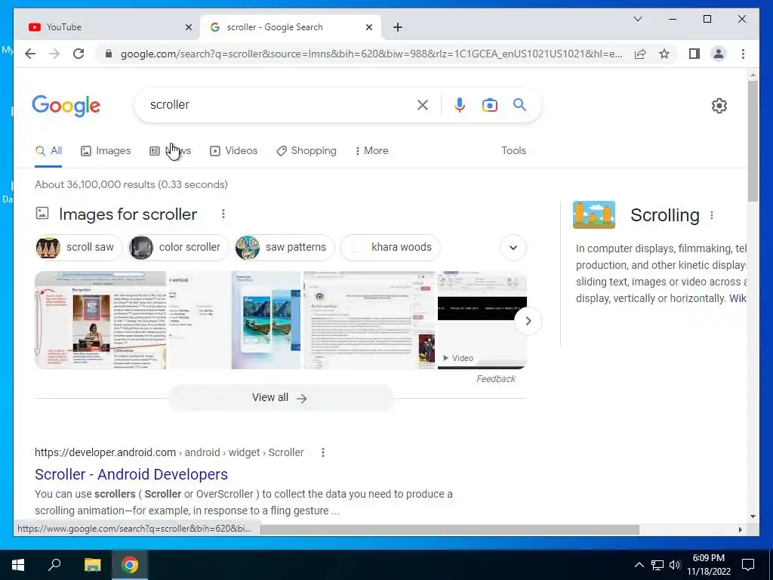773x580 pixels.
Task: Open the taskbar clock showing 6:09 PM
Action: (708, 565)
